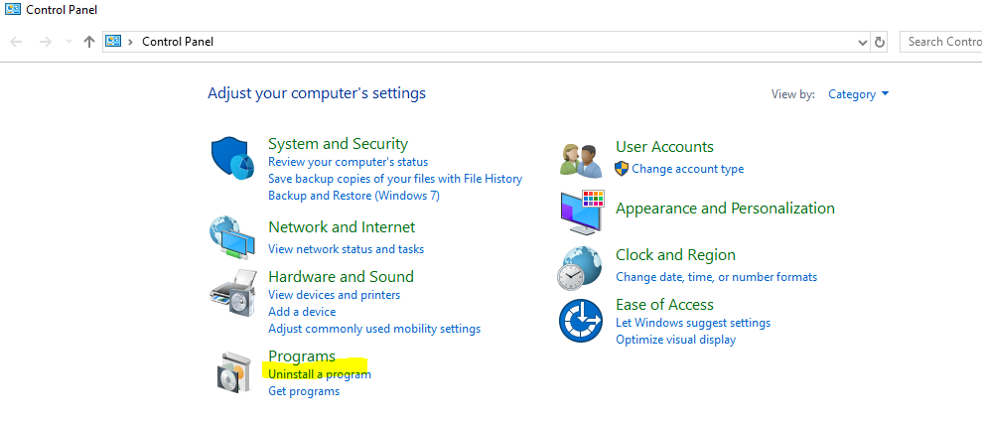Click Control Panel in the address path

pyautogui.click(x=178, y=42)
